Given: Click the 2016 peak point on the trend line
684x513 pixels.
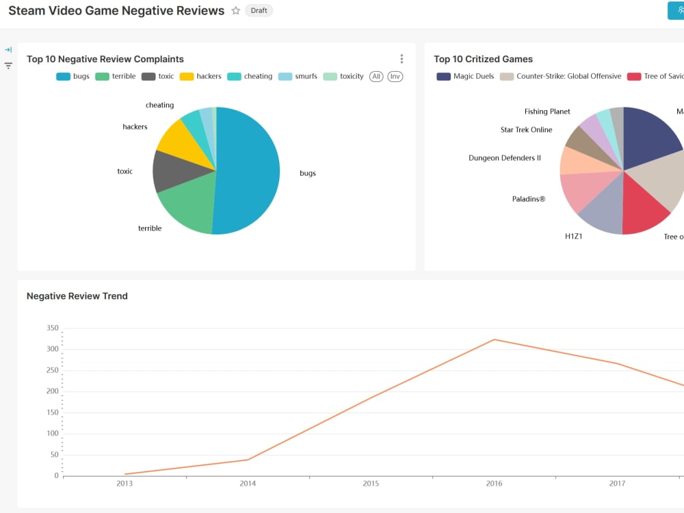Looking at the screenshot, I should [x=494, y=339].
